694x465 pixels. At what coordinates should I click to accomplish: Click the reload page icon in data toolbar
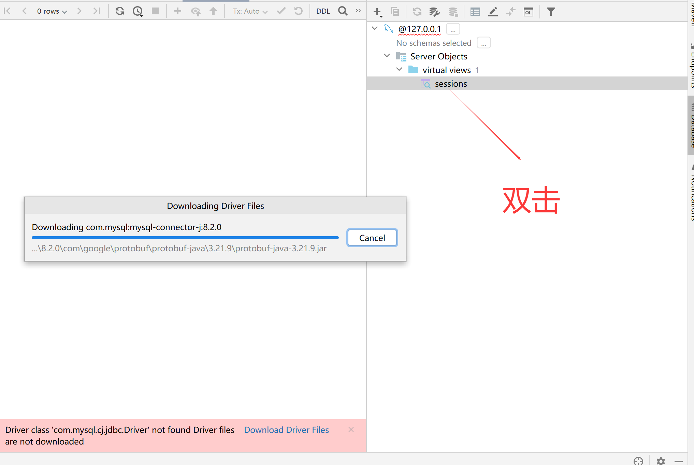tap(119, 11)
